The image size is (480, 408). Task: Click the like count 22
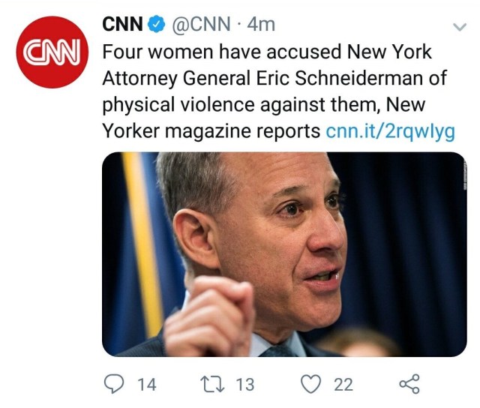(343, 385)
